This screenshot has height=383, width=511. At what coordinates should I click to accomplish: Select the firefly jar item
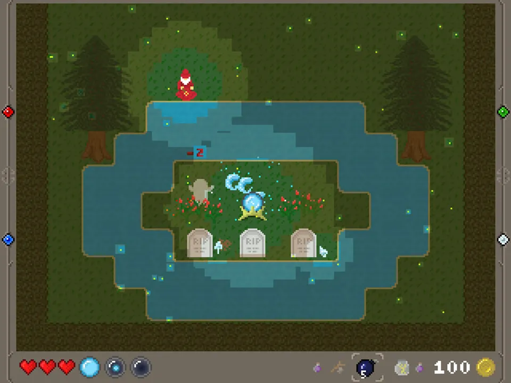402,368
